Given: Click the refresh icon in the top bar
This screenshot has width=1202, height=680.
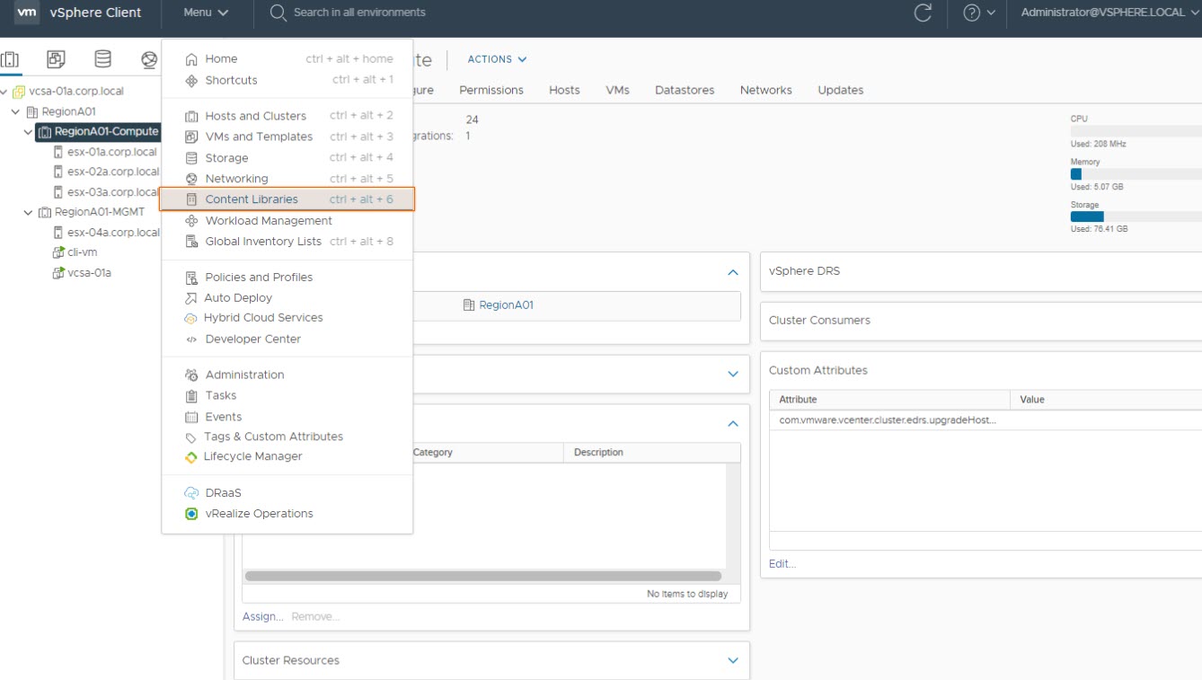Looking at the screenshot, I should click(922, 13).
